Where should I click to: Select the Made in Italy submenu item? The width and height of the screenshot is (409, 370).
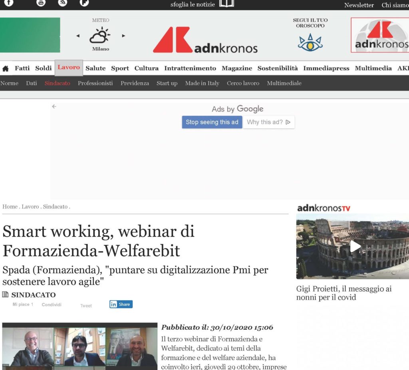(202, 83)
